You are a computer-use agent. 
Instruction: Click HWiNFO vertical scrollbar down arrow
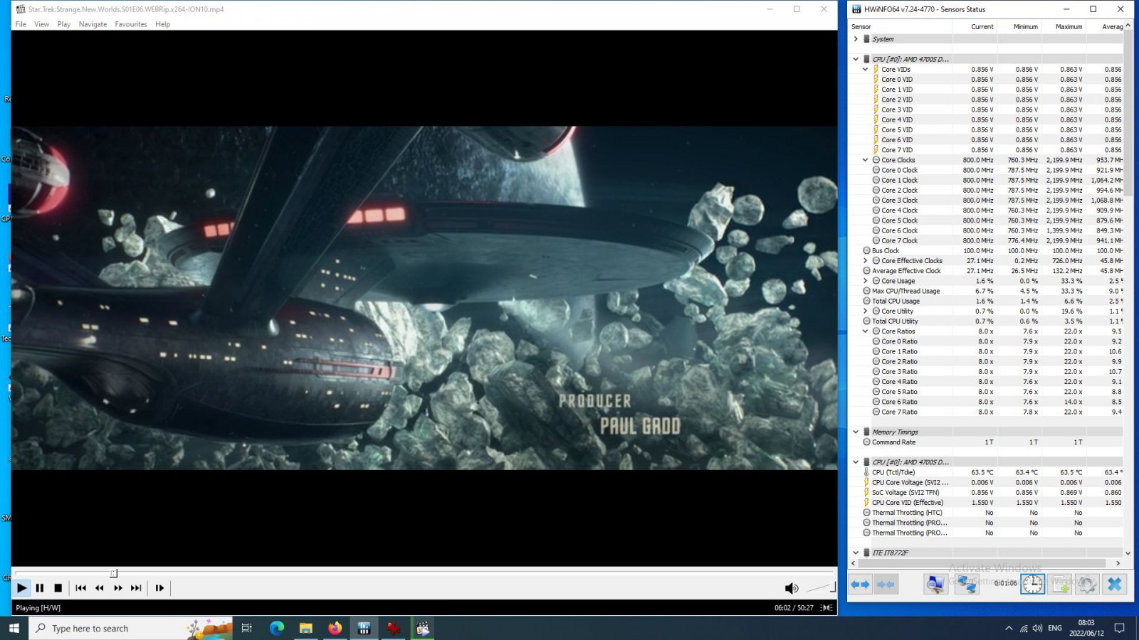1128,553
